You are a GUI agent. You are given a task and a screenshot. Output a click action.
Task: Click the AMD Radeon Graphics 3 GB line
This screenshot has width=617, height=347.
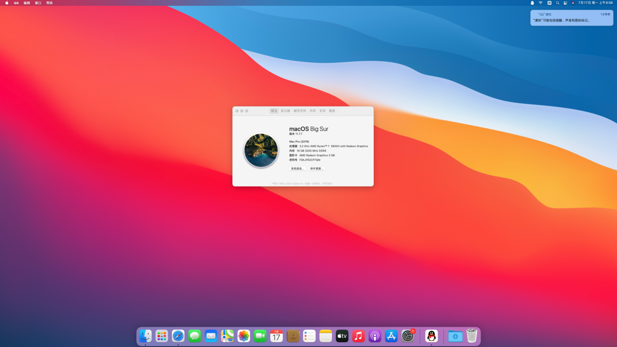[312, 155]
